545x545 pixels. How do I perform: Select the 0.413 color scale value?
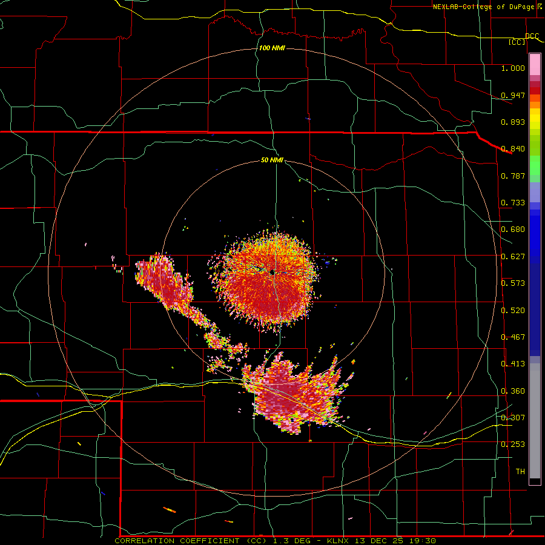pos(513,364)
